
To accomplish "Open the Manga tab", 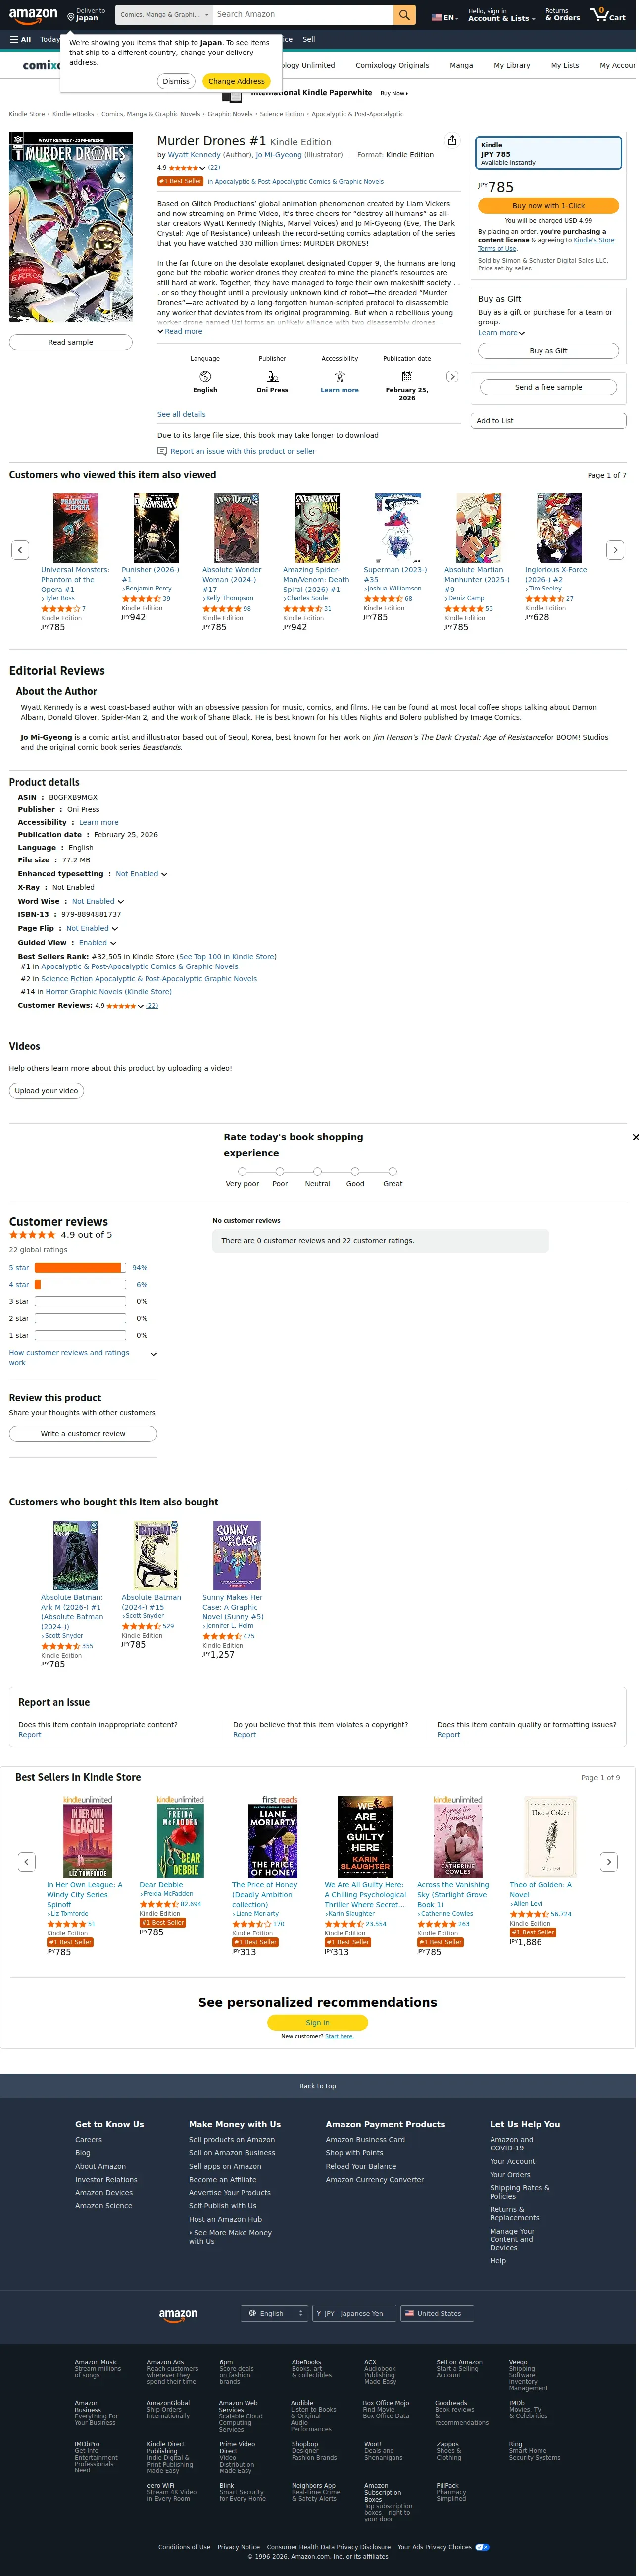I will tap(461, 65).
